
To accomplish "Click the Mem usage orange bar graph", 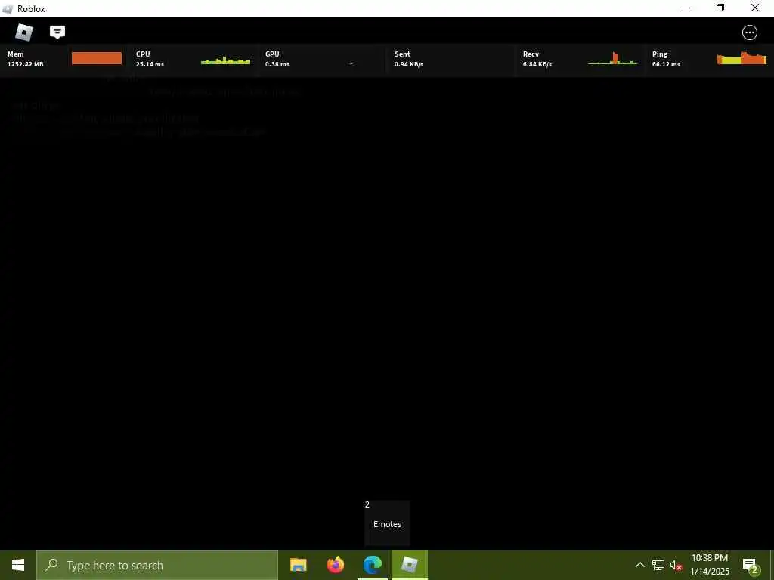I will [97, 58].
